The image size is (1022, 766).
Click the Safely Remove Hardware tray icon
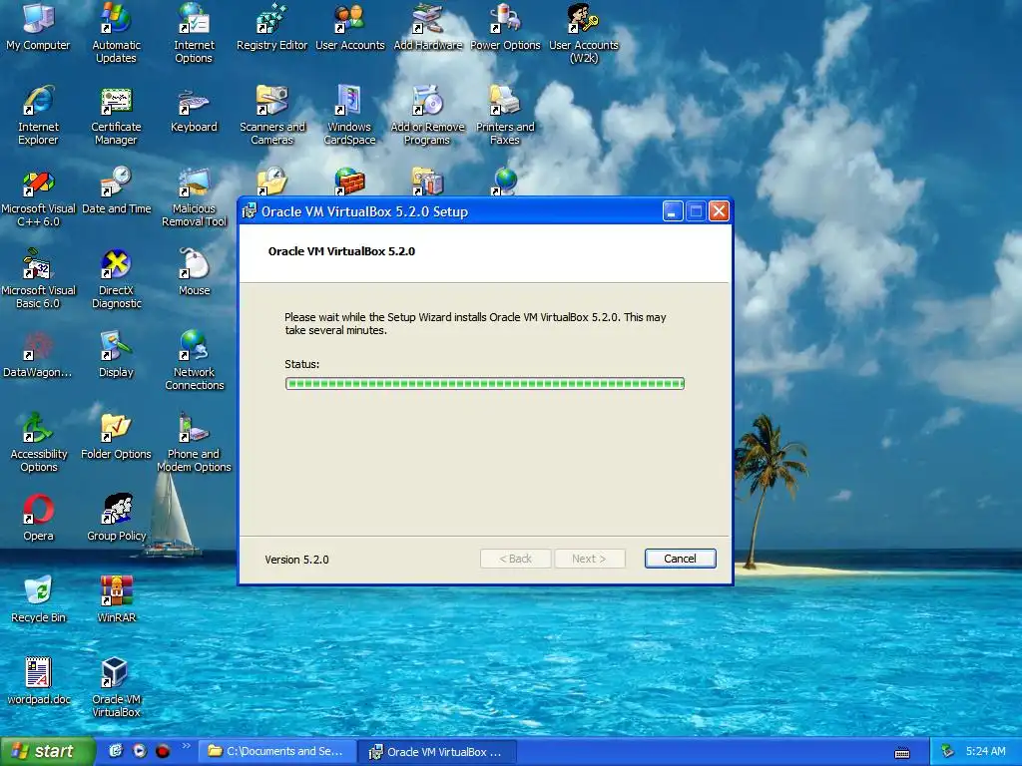pos(948,751)
